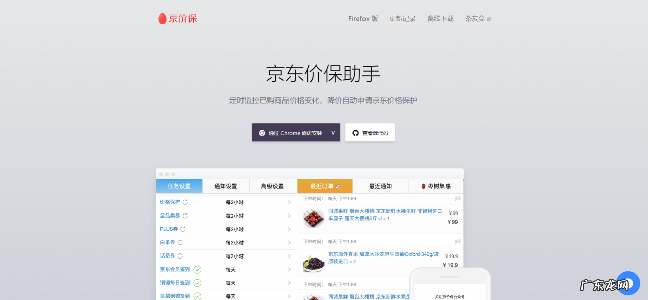The height and width of the screenshot is (300, 648).
Task: Open the 更新记录 link
Action: (402, 18)
